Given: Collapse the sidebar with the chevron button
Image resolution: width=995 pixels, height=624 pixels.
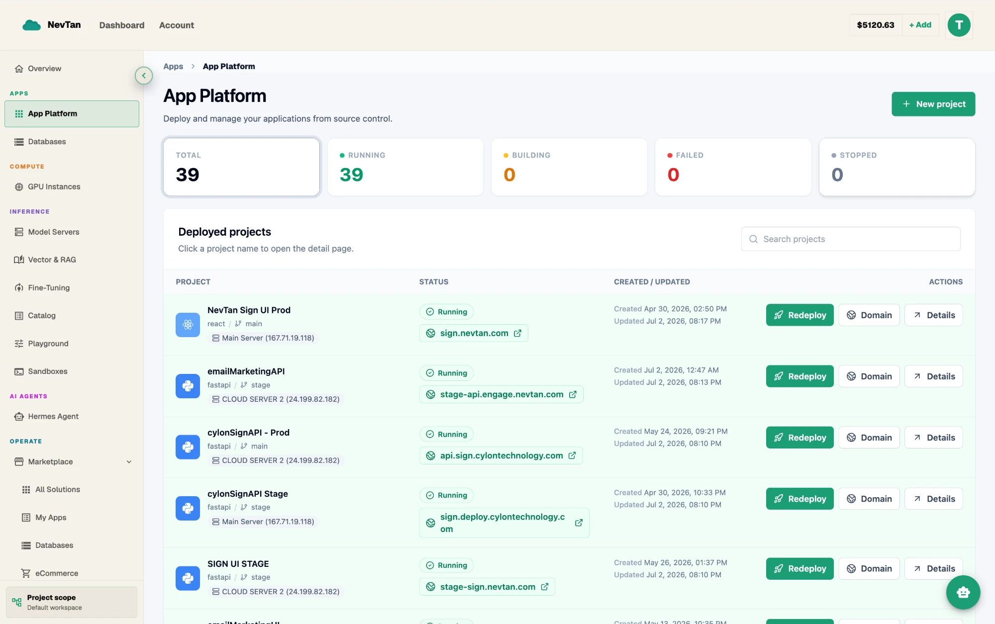Looking at the screenshot, I should coord(144,76).
